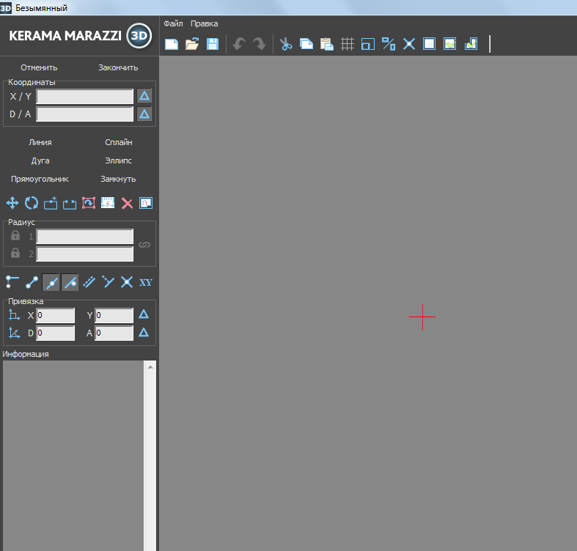
Task: Paste from clipboard icon
Action: (x=327, y=44)
